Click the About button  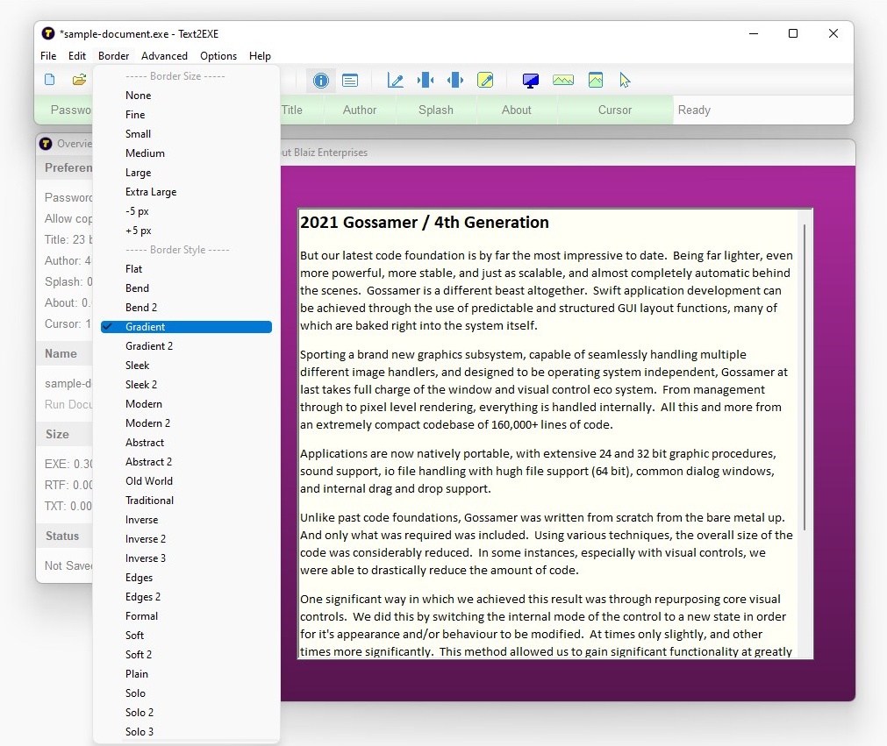click(x=517, y=110)
